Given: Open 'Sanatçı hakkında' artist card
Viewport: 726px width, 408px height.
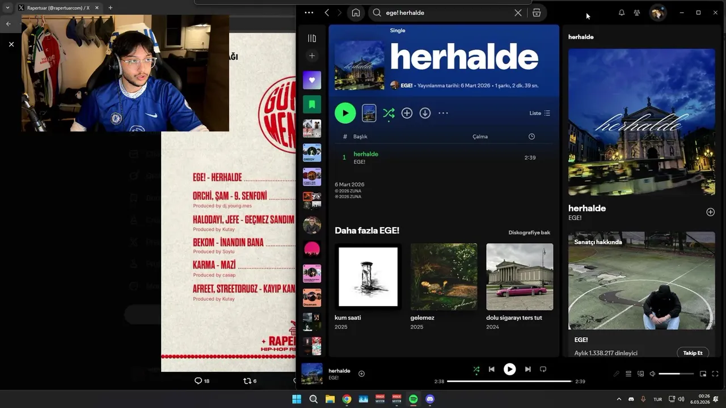Looking at the screenshot, I should pos(641,294).
